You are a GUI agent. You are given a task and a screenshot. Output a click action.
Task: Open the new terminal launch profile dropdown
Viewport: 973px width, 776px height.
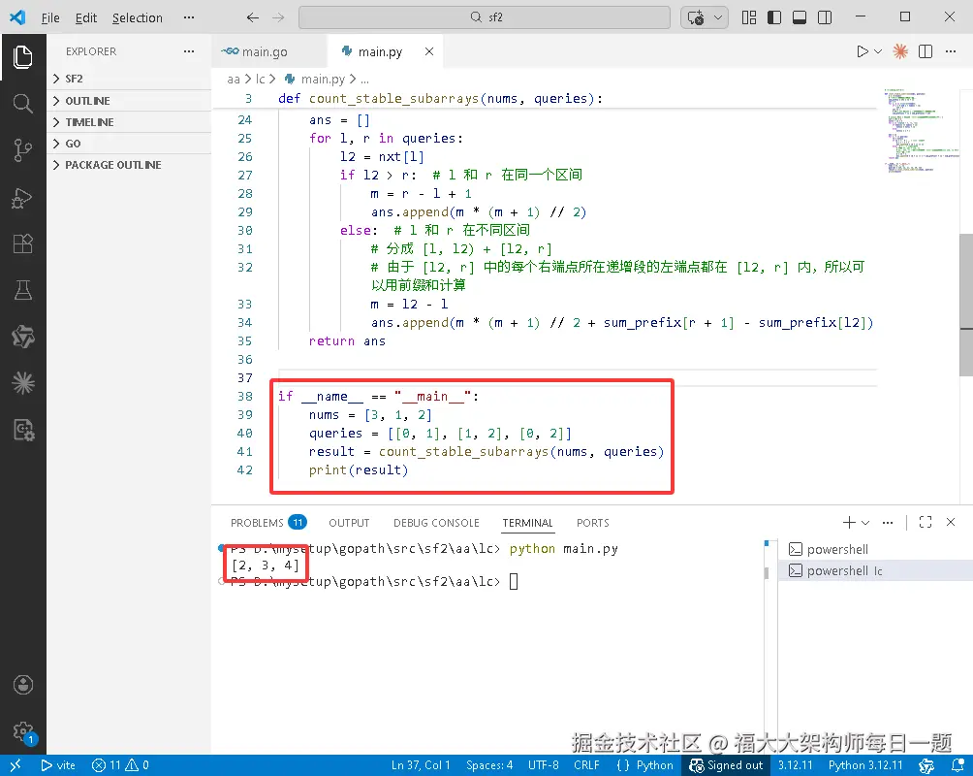pos(865,523)
